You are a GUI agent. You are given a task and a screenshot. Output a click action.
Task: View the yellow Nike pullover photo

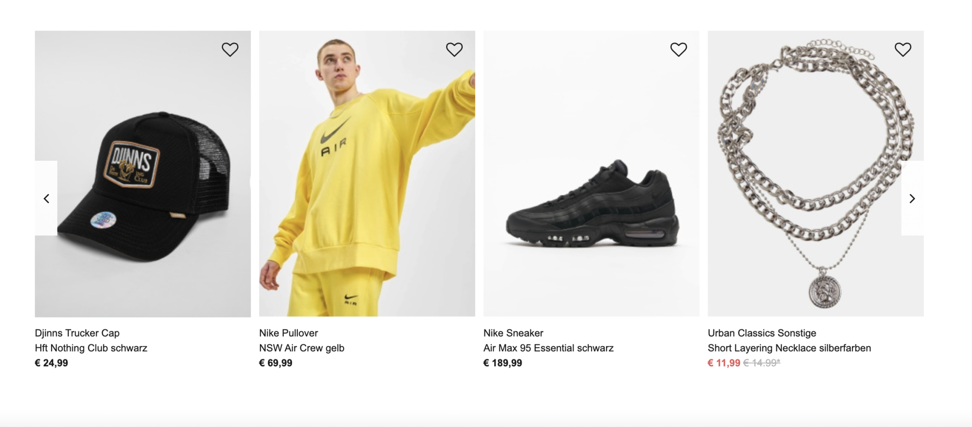(x=367, y=185)
